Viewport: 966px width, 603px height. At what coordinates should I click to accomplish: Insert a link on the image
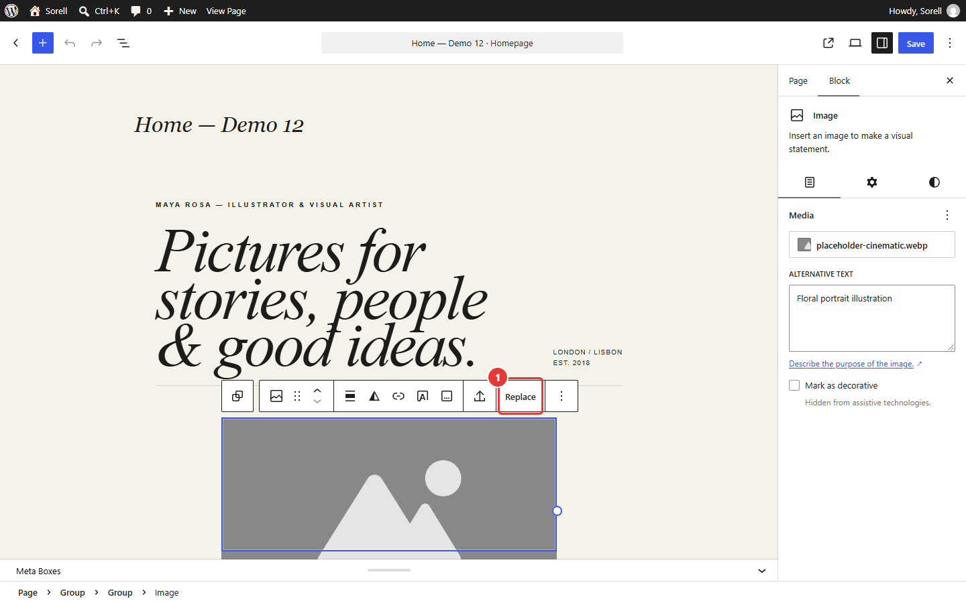click(x=398, y=396)
